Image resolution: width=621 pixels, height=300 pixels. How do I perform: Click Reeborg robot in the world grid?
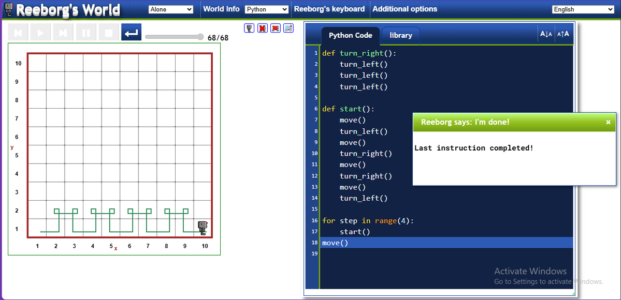click(x=203, y=228)
